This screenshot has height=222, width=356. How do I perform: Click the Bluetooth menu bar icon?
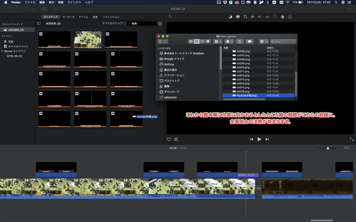tap(268, 2)
